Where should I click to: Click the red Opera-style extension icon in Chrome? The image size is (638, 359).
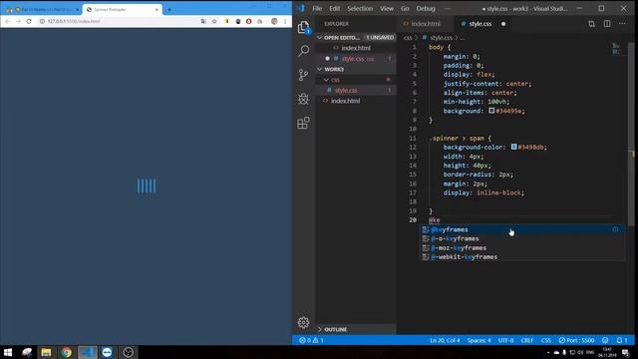(x=248, y=21)
